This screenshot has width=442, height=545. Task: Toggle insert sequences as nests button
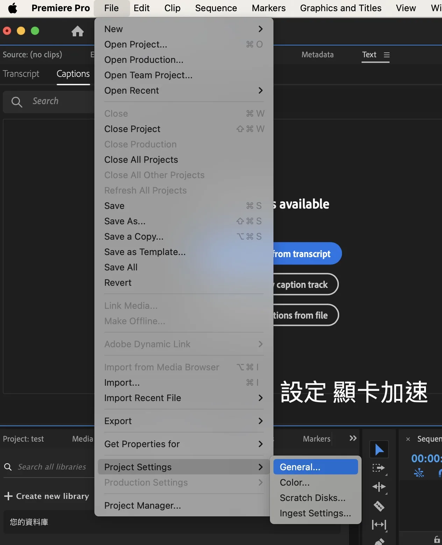point(419,473)
